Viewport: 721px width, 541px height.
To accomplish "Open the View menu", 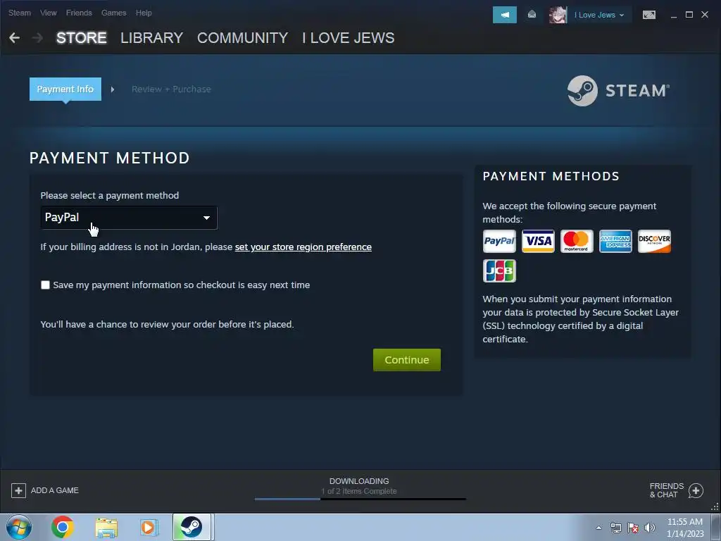I will [49, 13].
